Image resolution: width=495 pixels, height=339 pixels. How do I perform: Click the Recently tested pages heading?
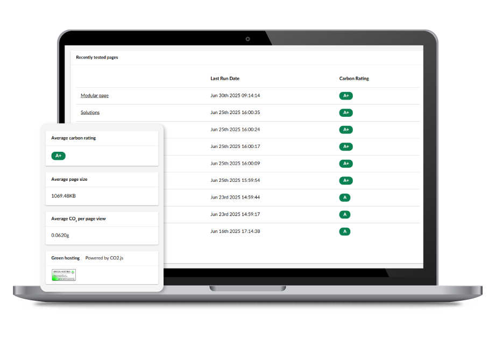tap(97, 58)
